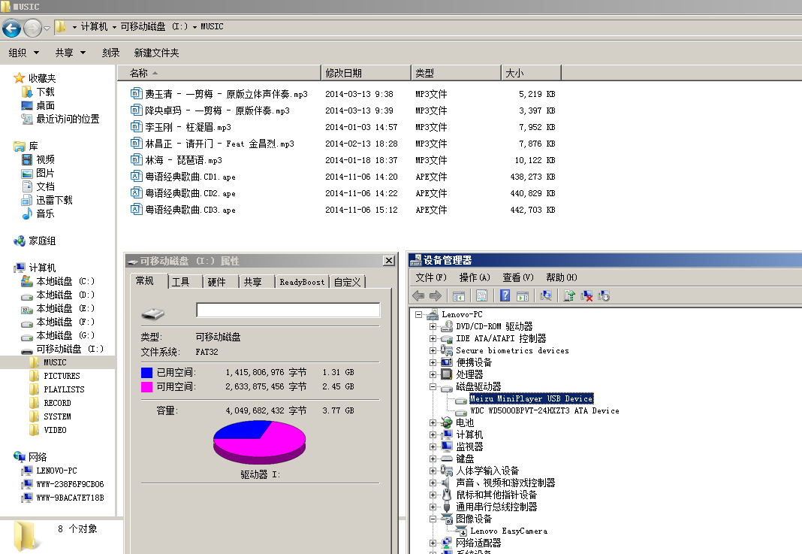The width and height of the screenshot is (802, 554).
Task: Click Device Manager toolbar back arrow
Action: [x=418, y=295]
